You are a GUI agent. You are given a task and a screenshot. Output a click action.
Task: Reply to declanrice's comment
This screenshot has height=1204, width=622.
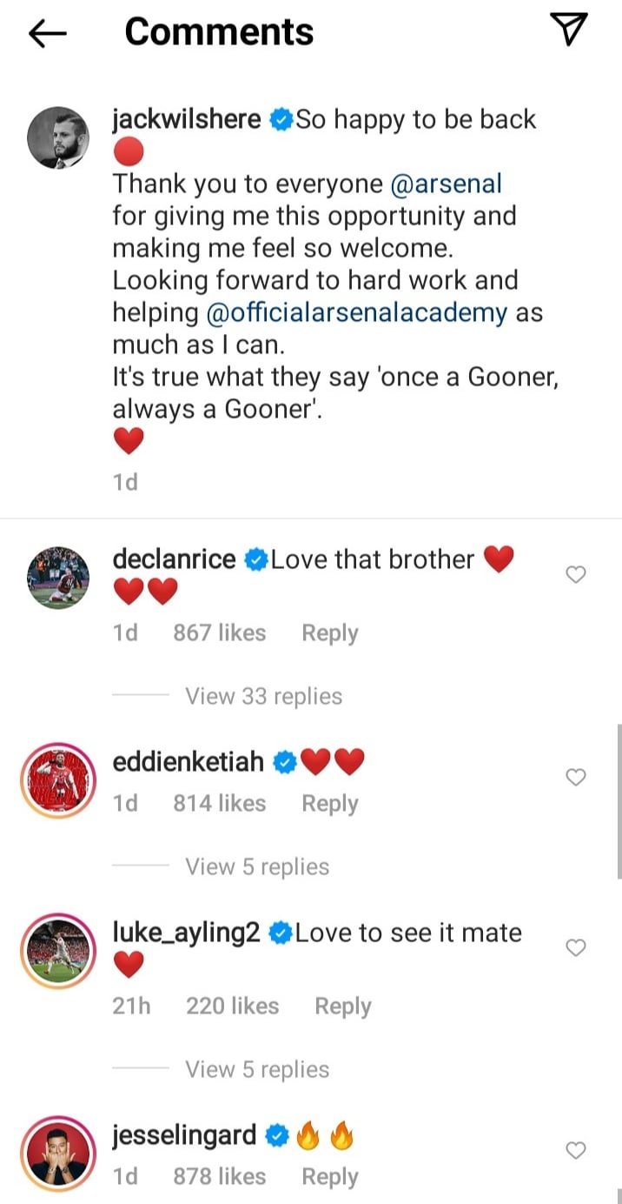pos(329,633)
